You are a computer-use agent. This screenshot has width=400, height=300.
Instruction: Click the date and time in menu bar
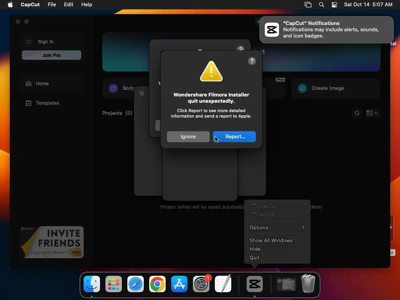[368, 4]
